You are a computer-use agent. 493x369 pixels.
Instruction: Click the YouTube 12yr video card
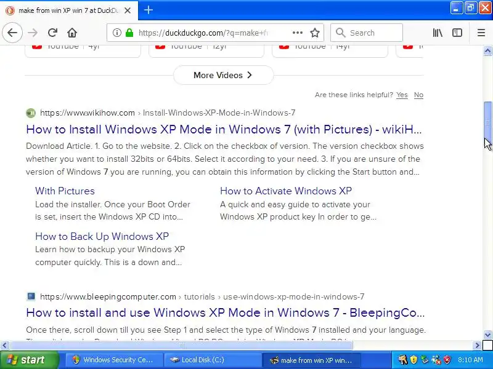206,51
